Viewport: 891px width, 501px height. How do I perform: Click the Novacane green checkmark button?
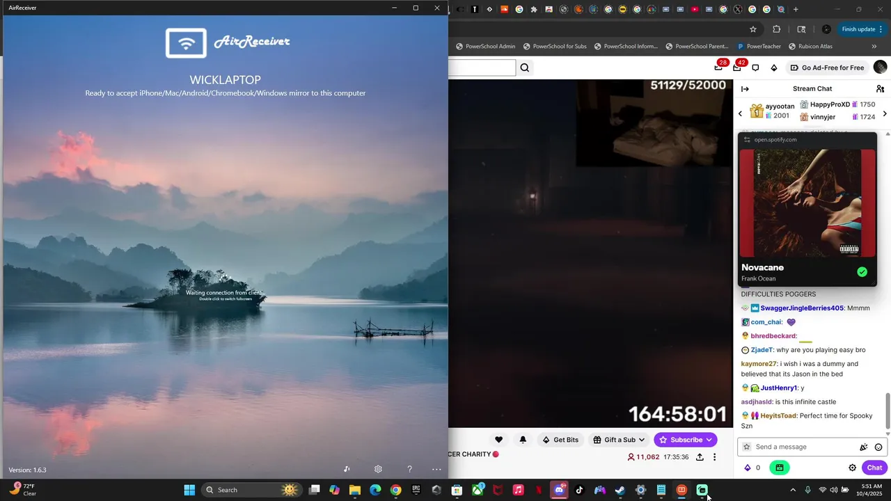click(x=862, y=272)
